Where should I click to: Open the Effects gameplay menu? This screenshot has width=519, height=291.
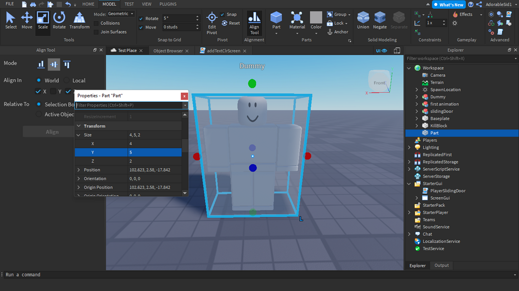(x=467, y=14)
